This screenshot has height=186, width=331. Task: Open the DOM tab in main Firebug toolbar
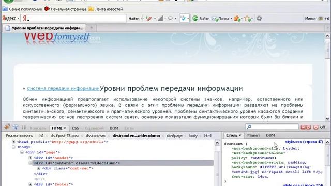point(114,128)
